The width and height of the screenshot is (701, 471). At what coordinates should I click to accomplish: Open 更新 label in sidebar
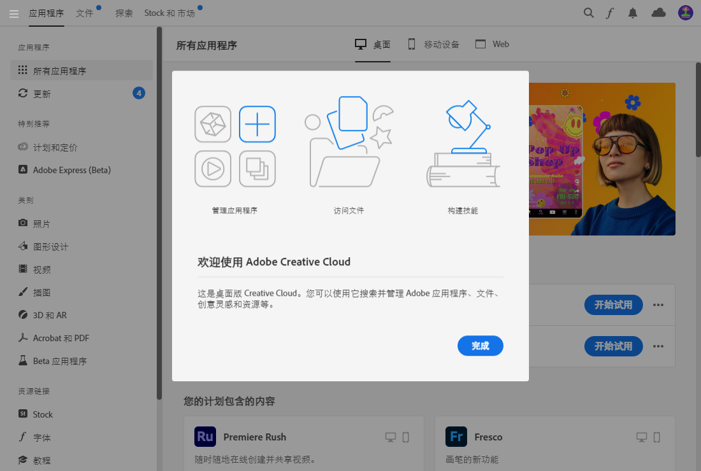click(42, 94)
